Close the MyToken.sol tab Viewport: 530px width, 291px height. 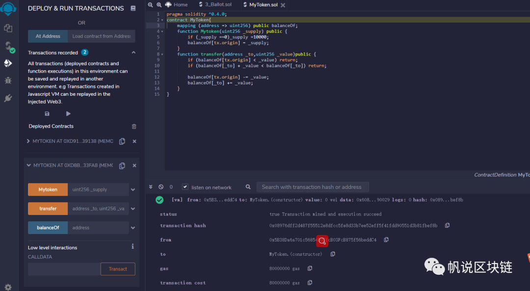click(283, 5)
